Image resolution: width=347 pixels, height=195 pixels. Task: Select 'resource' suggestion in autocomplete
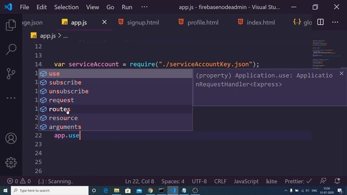pyautogui.click(x=115, y=118)
